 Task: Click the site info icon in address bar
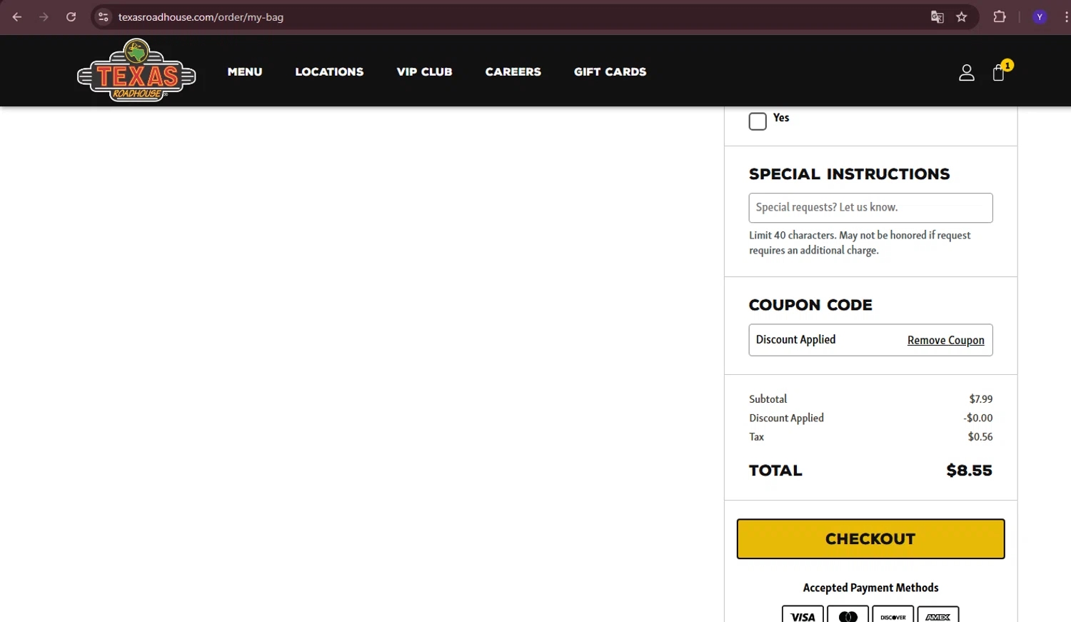pyautogui.click(x=104, y=16)
